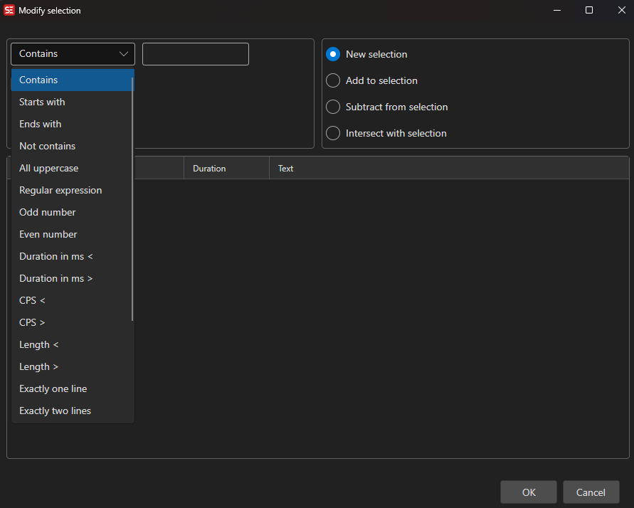Select "All uppercase" option
This screenshot has width=634, height=508.
(x=48, y=168)
